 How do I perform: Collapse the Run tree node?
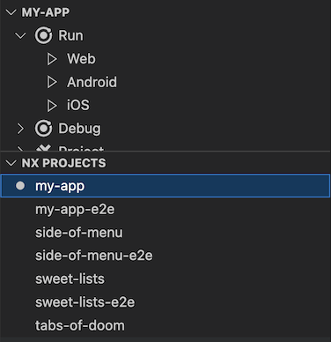(x=20, y=36)
